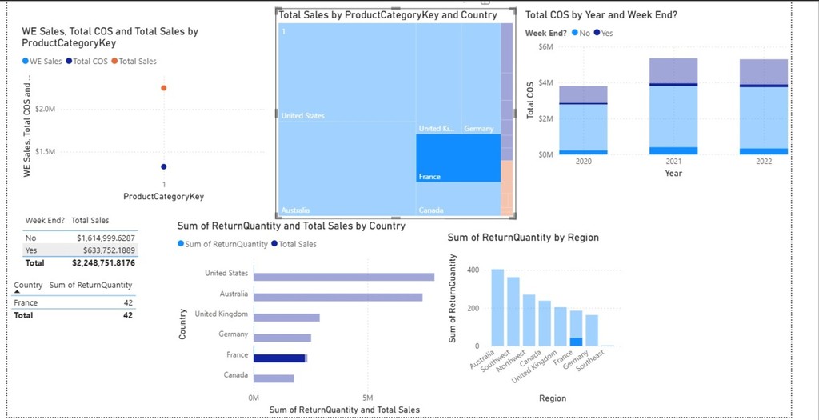Click the WE Sales legend marker
819x420 pixels.
pos(25,62)
